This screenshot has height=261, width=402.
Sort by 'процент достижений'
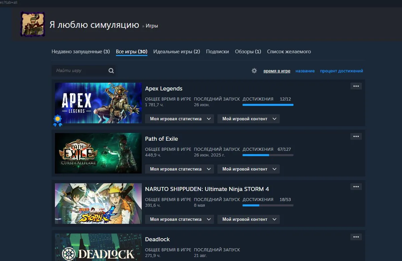[341, 71]
